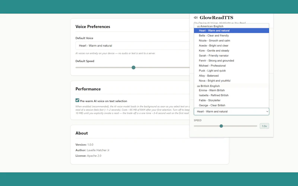Choose Fable - Storyteller voice
This screenshot has height=186, width=298.
point(231,100)
